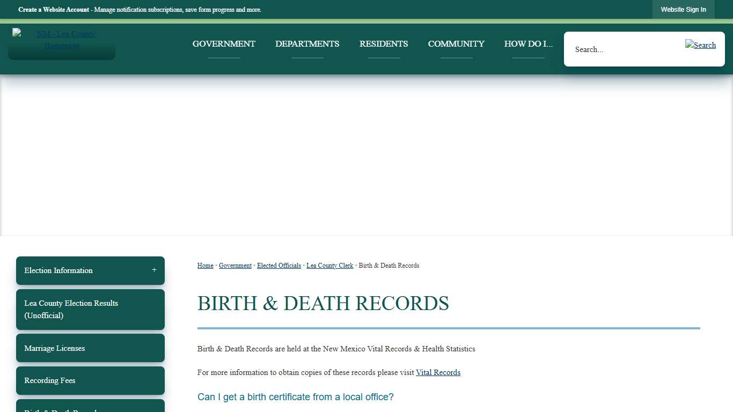The width and height of the screenshot is (733, 412).
Task: Click Website Sign In
Action: click(x=684, y=9)
